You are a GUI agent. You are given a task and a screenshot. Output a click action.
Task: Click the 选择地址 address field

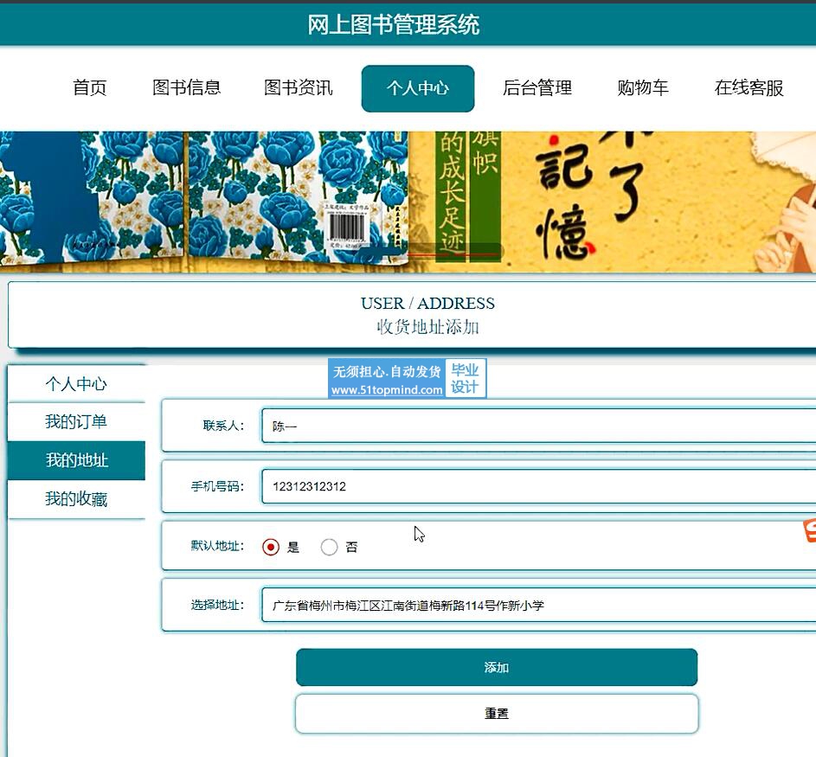(538, 605)
